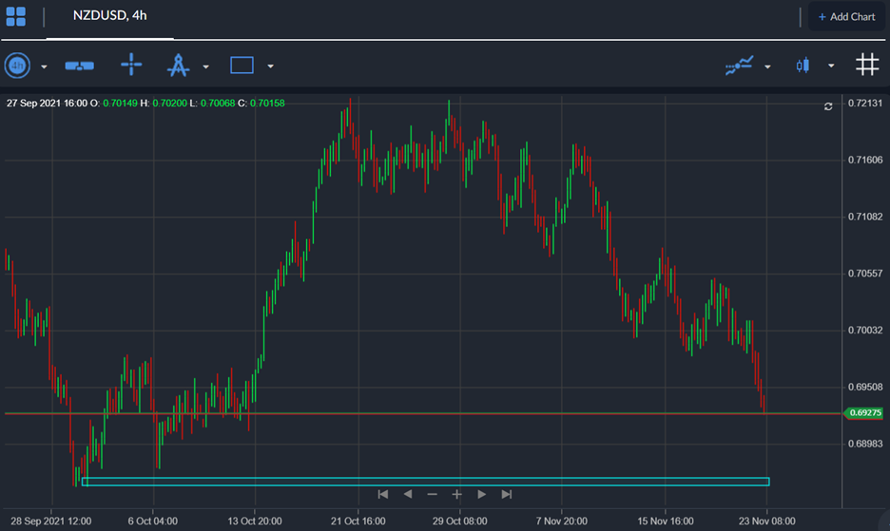Jump to the first bar
This screenshot has width=890, height=531.
pos(383,494)
